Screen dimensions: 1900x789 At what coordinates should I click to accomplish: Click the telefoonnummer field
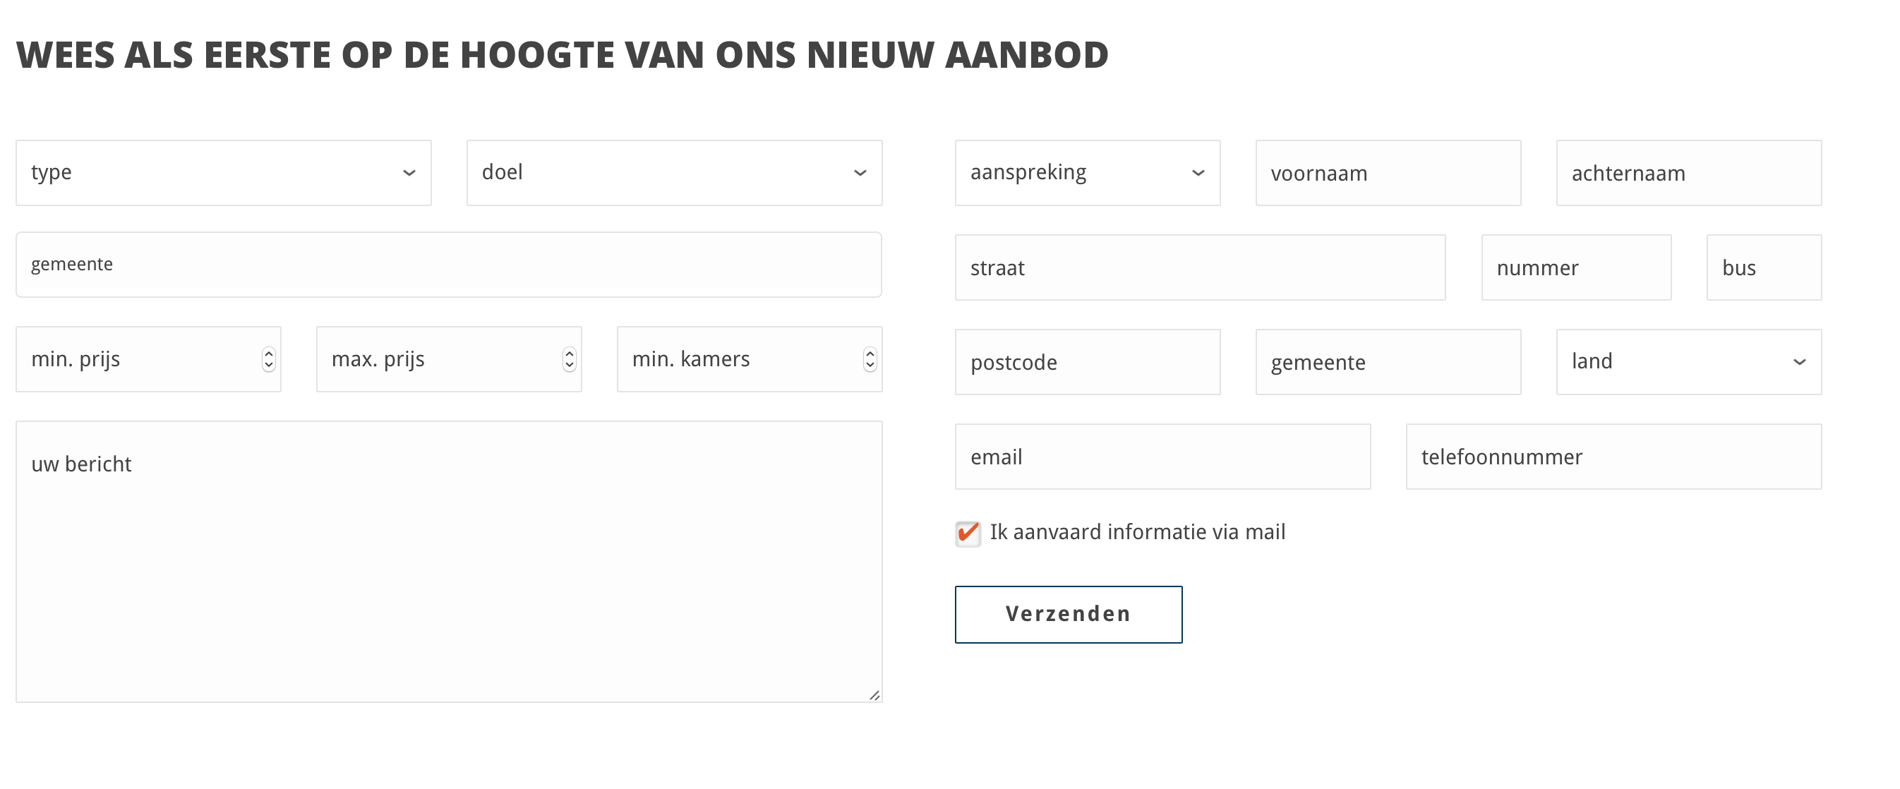pyautogui.click(x=1614, y=456)
